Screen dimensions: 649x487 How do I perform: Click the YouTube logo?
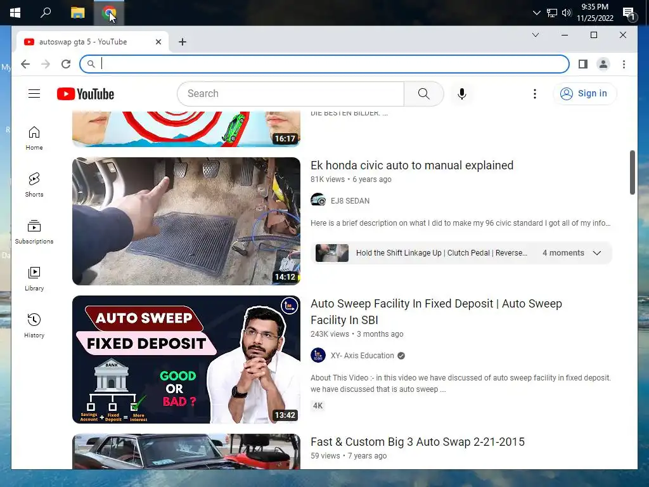pyautogui.click(x=86, y=94)
